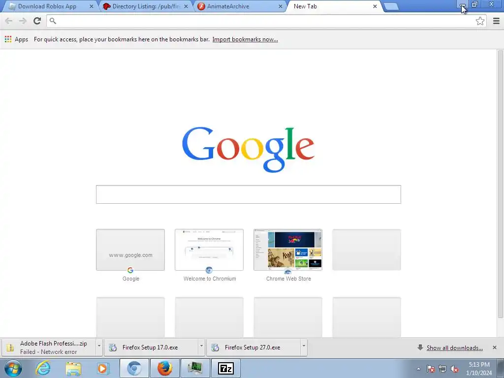The height and width of the screenshot is (378, 504).
Task: Reload the current page
Action: pyautogui.click(x=37, y=21)
